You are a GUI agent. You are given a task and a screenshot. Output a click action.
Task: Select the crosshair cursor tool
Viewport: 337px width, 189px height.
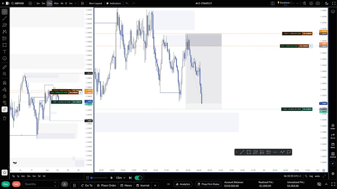click(x=4, y=12)
